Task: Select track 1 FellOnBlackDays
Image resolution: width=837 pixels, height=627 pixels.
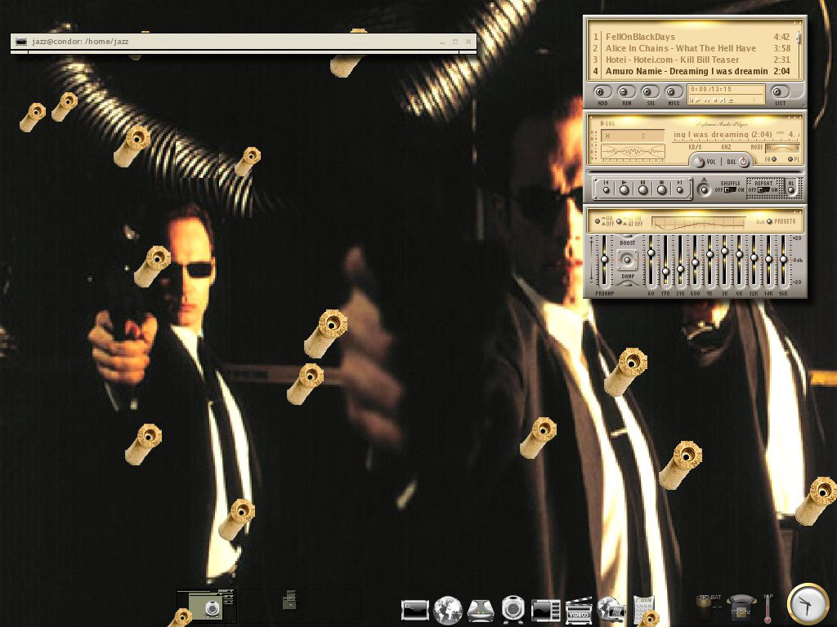Action: point(692,37)
